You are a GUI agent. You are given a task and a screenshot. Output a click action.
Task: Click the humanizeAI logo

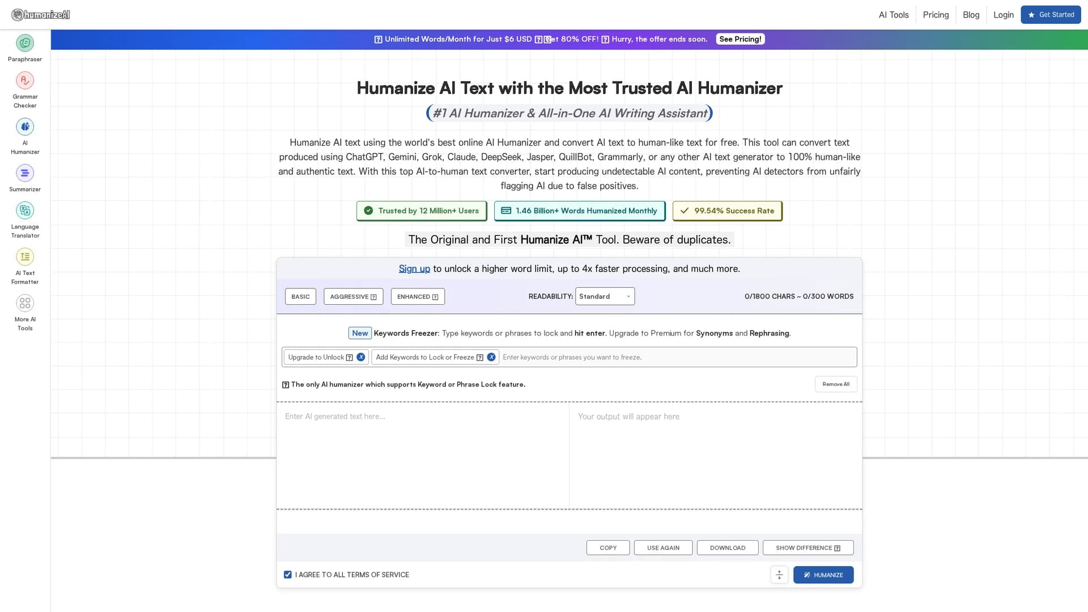41,15
